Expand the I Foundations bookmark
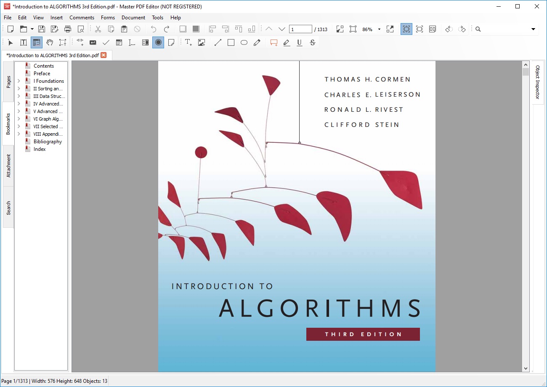 [19, 81]
